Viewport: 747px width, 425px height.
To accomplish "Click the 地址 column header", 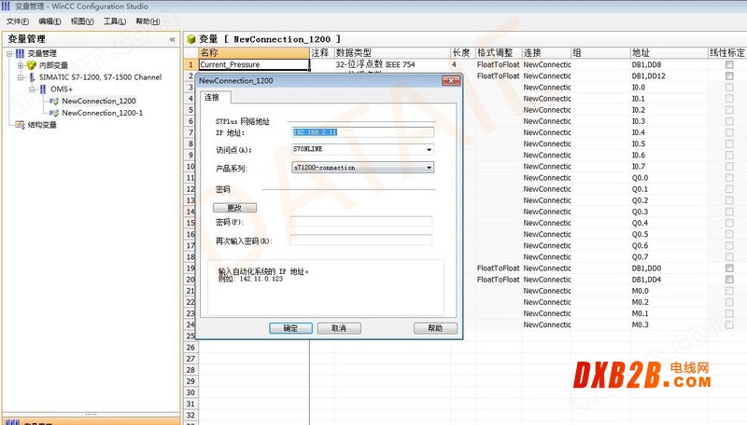I will pyautogui.click(x=669, y=52).
